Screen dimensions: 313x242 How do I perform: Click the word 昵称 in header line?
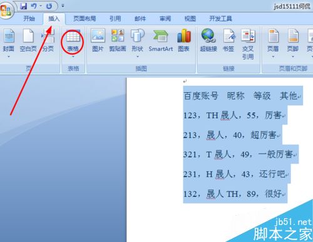pyautogui.click(x=235, y=96)
